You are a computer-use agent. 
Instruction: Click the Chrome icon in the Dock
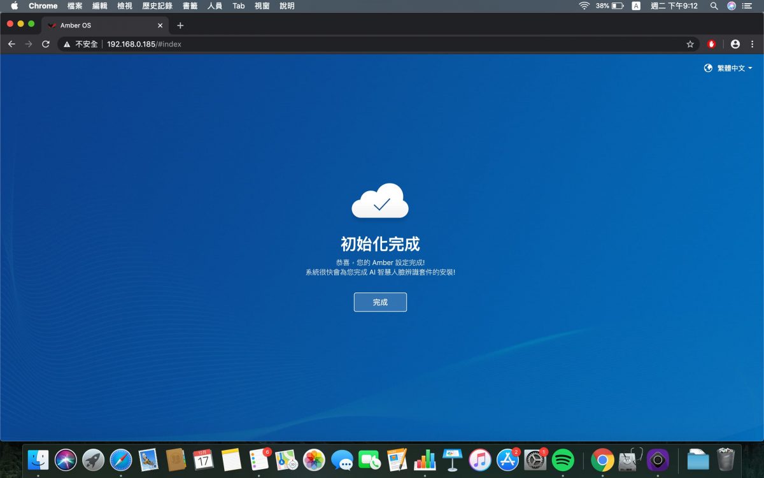[602, 460]
